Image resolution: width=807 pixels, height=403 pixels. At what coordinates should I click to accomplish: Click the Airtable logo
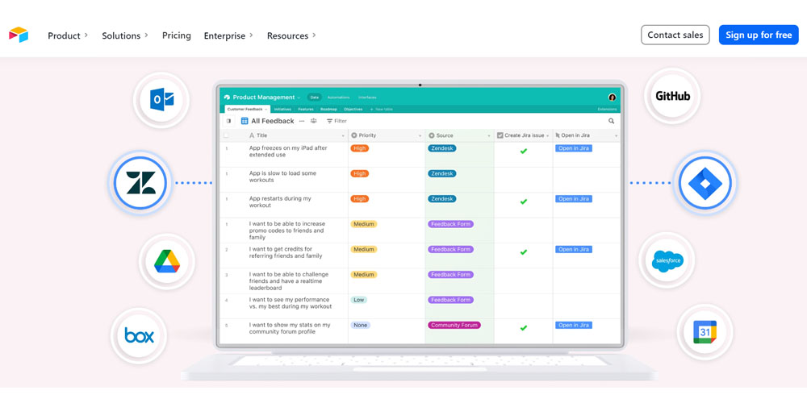point(19,35)
